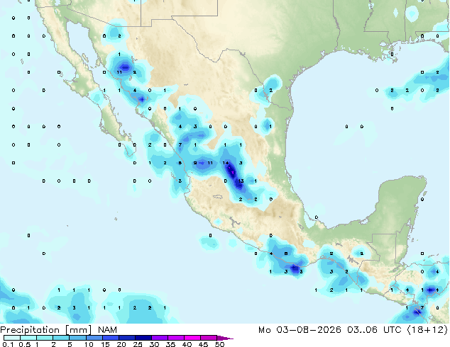Click the 0.5–1 mm legend color swatch
The width and height of the screenshot is (450, 347).
pyautogui.click(x=28, y=338)
